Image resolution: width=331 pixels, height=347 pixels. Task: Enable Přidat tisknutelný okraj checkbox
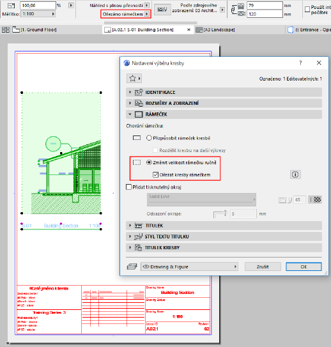click(x=128, y=187)
